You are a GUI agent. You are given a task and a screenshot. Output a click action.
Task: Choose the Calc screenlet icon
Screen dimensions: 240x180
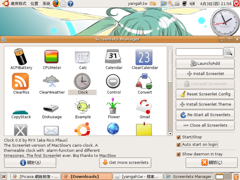point(82,57)
